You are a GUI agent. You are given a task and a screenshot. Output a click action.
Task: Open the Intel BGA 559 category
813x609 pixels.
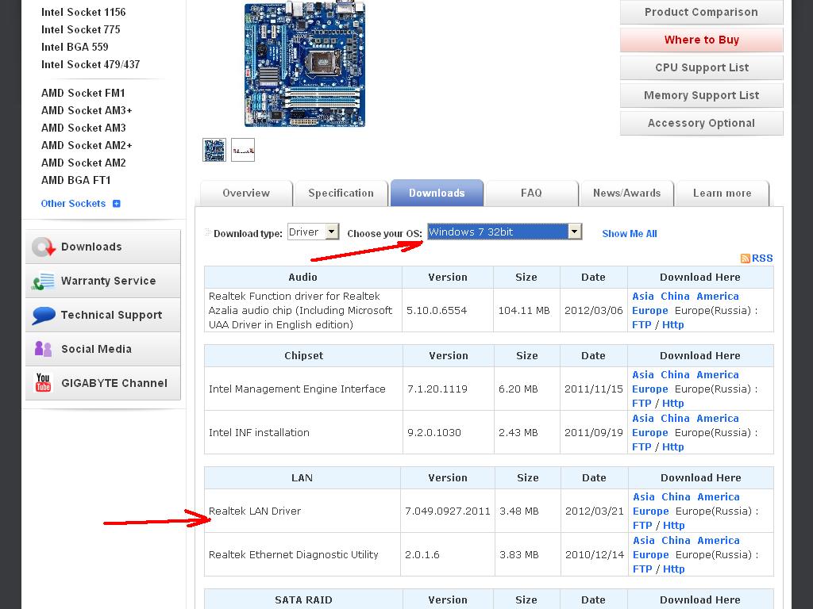tap(75, 47)
